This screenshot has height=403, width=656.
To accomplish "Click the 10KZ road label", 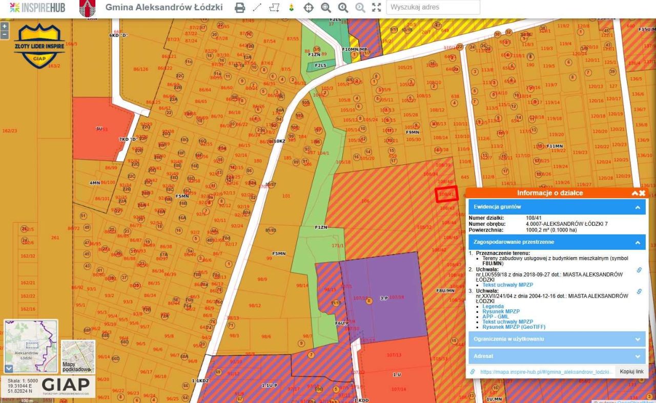I will point(279,141).
